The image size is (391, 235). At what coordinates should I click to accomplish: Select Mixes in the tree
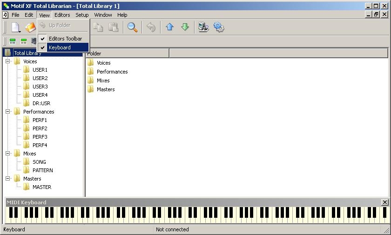(x=29, y=154)
